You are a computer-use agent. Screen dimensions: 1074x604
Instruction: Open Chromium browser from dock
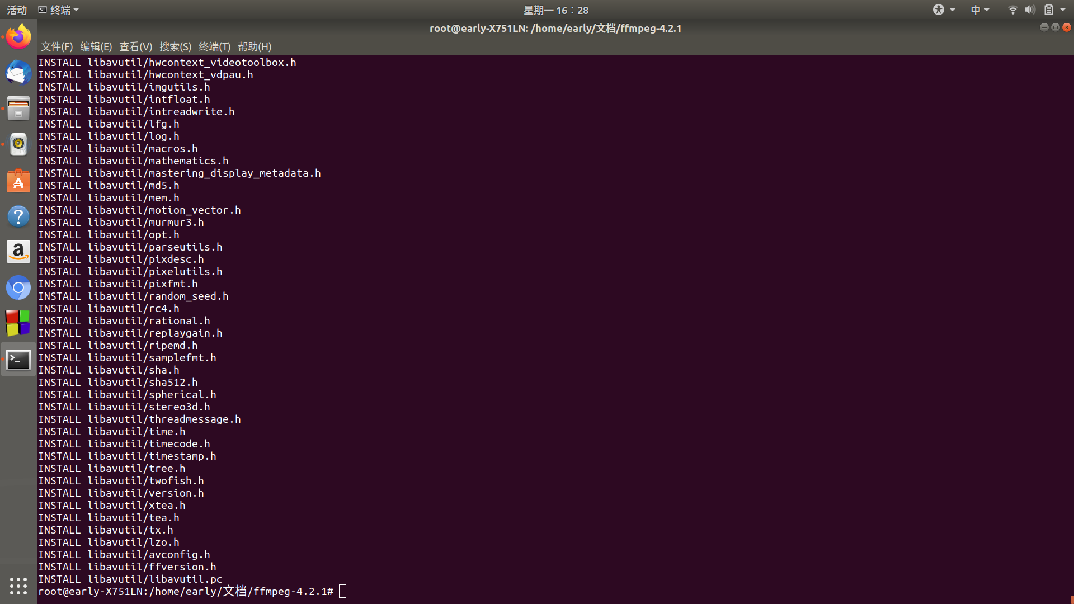[18, 288]
